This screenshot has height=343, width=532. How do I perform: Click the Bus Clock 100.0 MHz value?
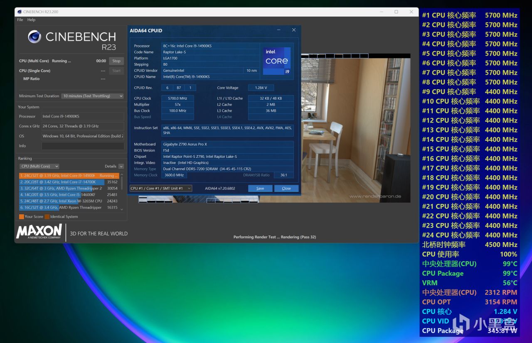[177, 111]
